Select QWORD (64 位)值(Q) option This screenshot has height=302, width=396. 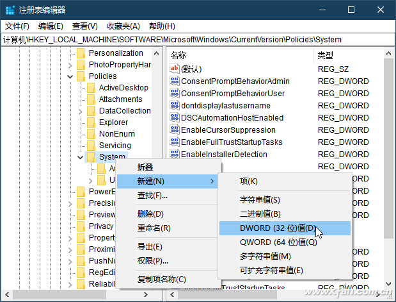285,242
